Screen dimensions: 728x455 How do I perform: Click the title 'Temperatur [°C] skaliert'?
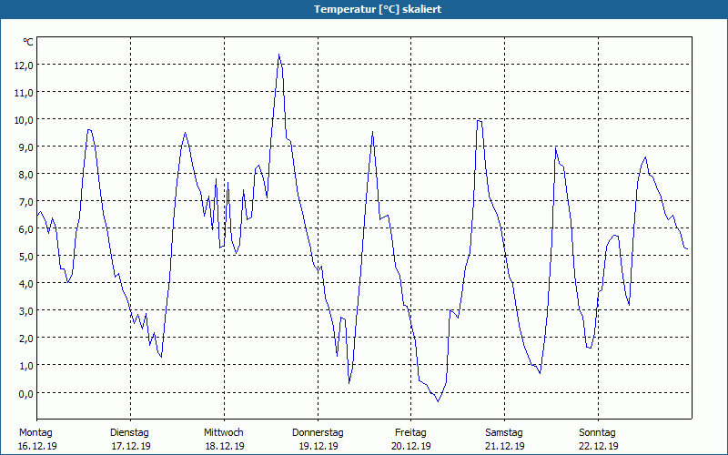tap(378, 9)
